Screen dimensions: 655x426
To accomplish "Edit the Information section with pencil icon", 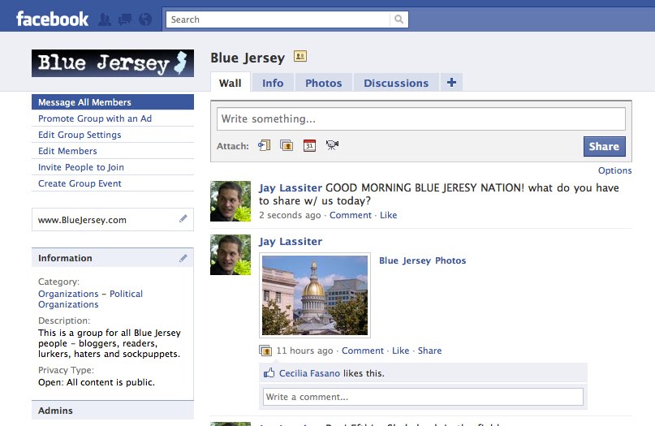I will point(183,258).
